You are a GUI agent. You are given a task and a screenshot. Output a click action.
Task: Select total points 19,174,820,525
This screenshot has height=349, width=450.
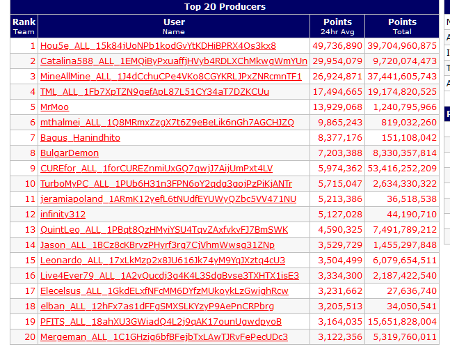pyautogui.click(x=402, y=92)
